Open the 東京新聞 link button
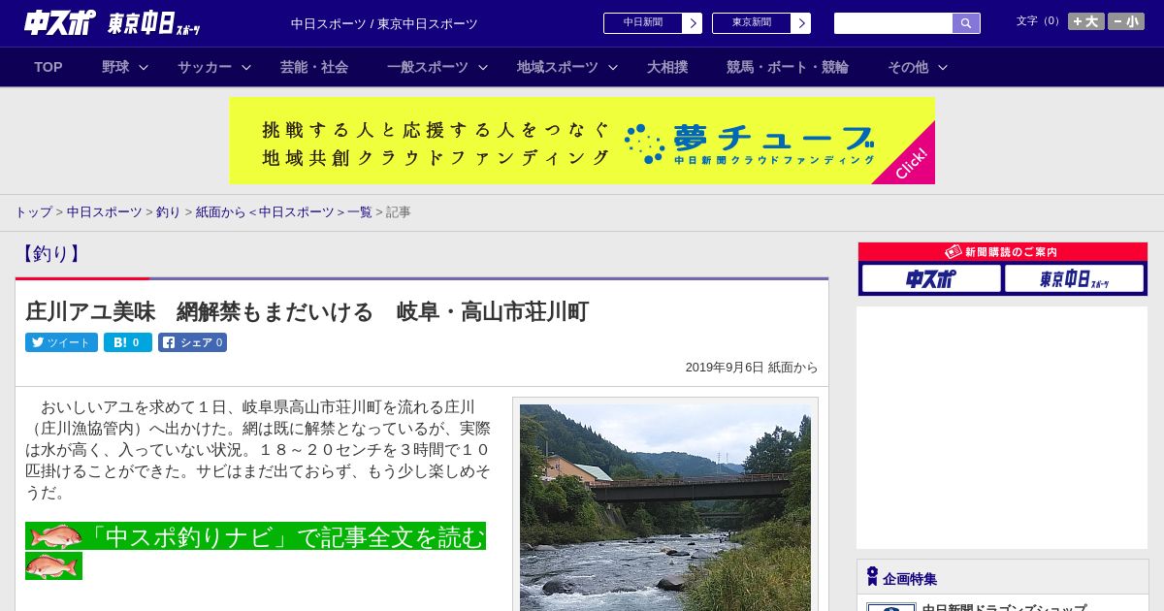This screenshot has height=611, width=1164. click(761, 23)
